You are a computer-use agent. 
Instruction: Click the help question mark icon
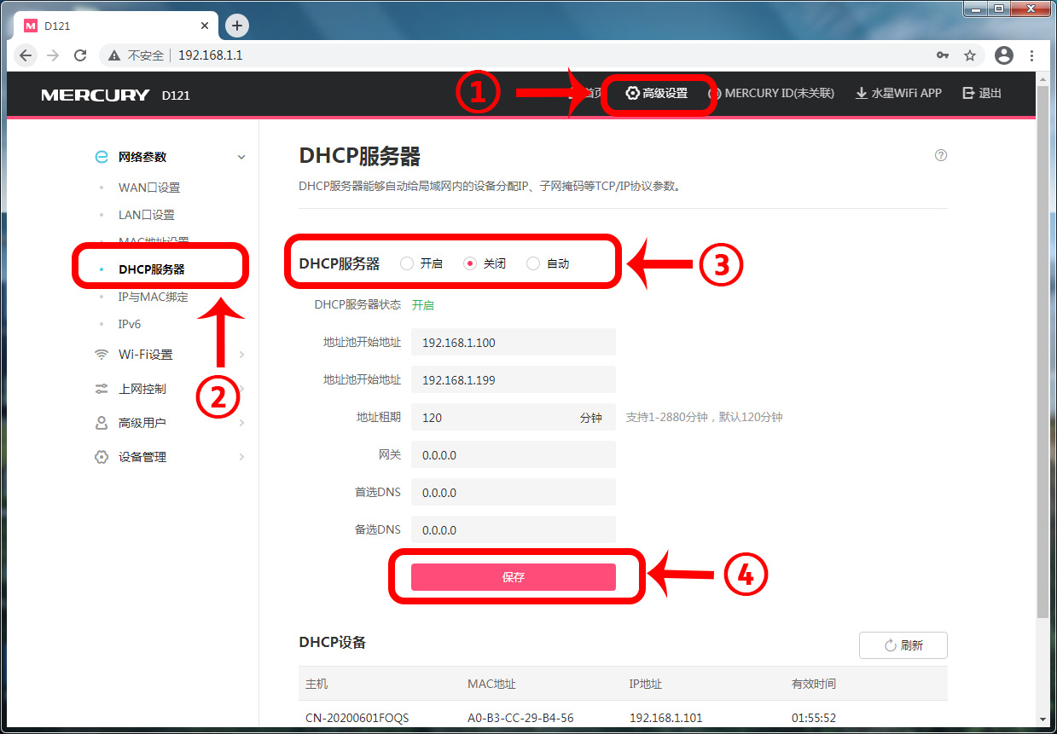(941, 155)
